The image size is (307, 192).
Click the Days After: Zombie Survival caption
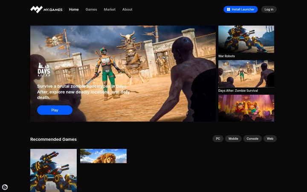tap(238, 91)
